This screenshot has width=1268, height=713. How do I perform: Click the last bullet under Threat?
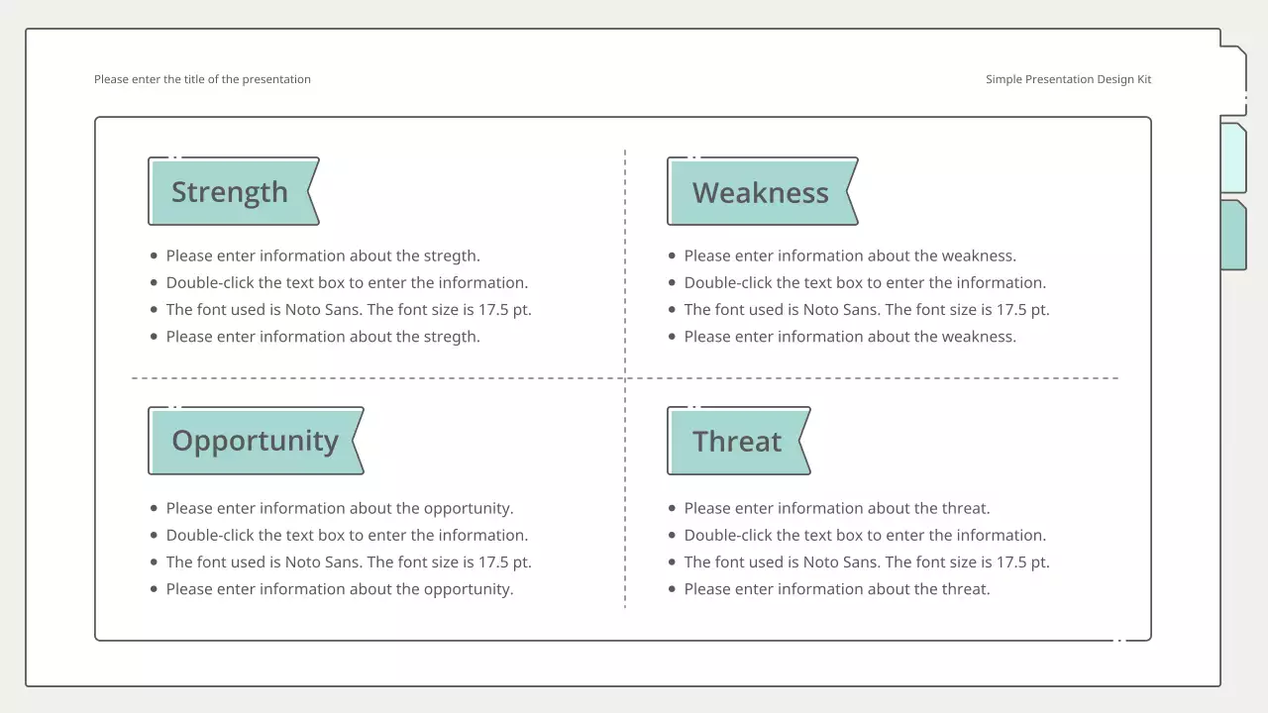[837, 589]
